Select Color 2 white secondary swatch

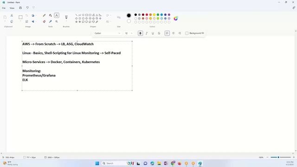click(x=129, y=21)
